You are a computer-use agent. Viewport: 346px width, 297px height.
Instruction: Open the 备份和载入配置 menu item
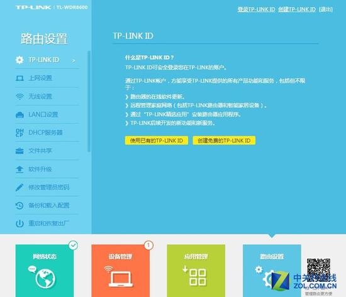[47, 205]
